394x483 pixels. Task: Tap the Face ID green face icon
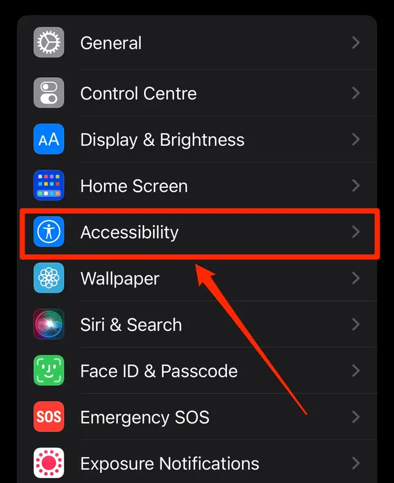click(x=49, y=370)
